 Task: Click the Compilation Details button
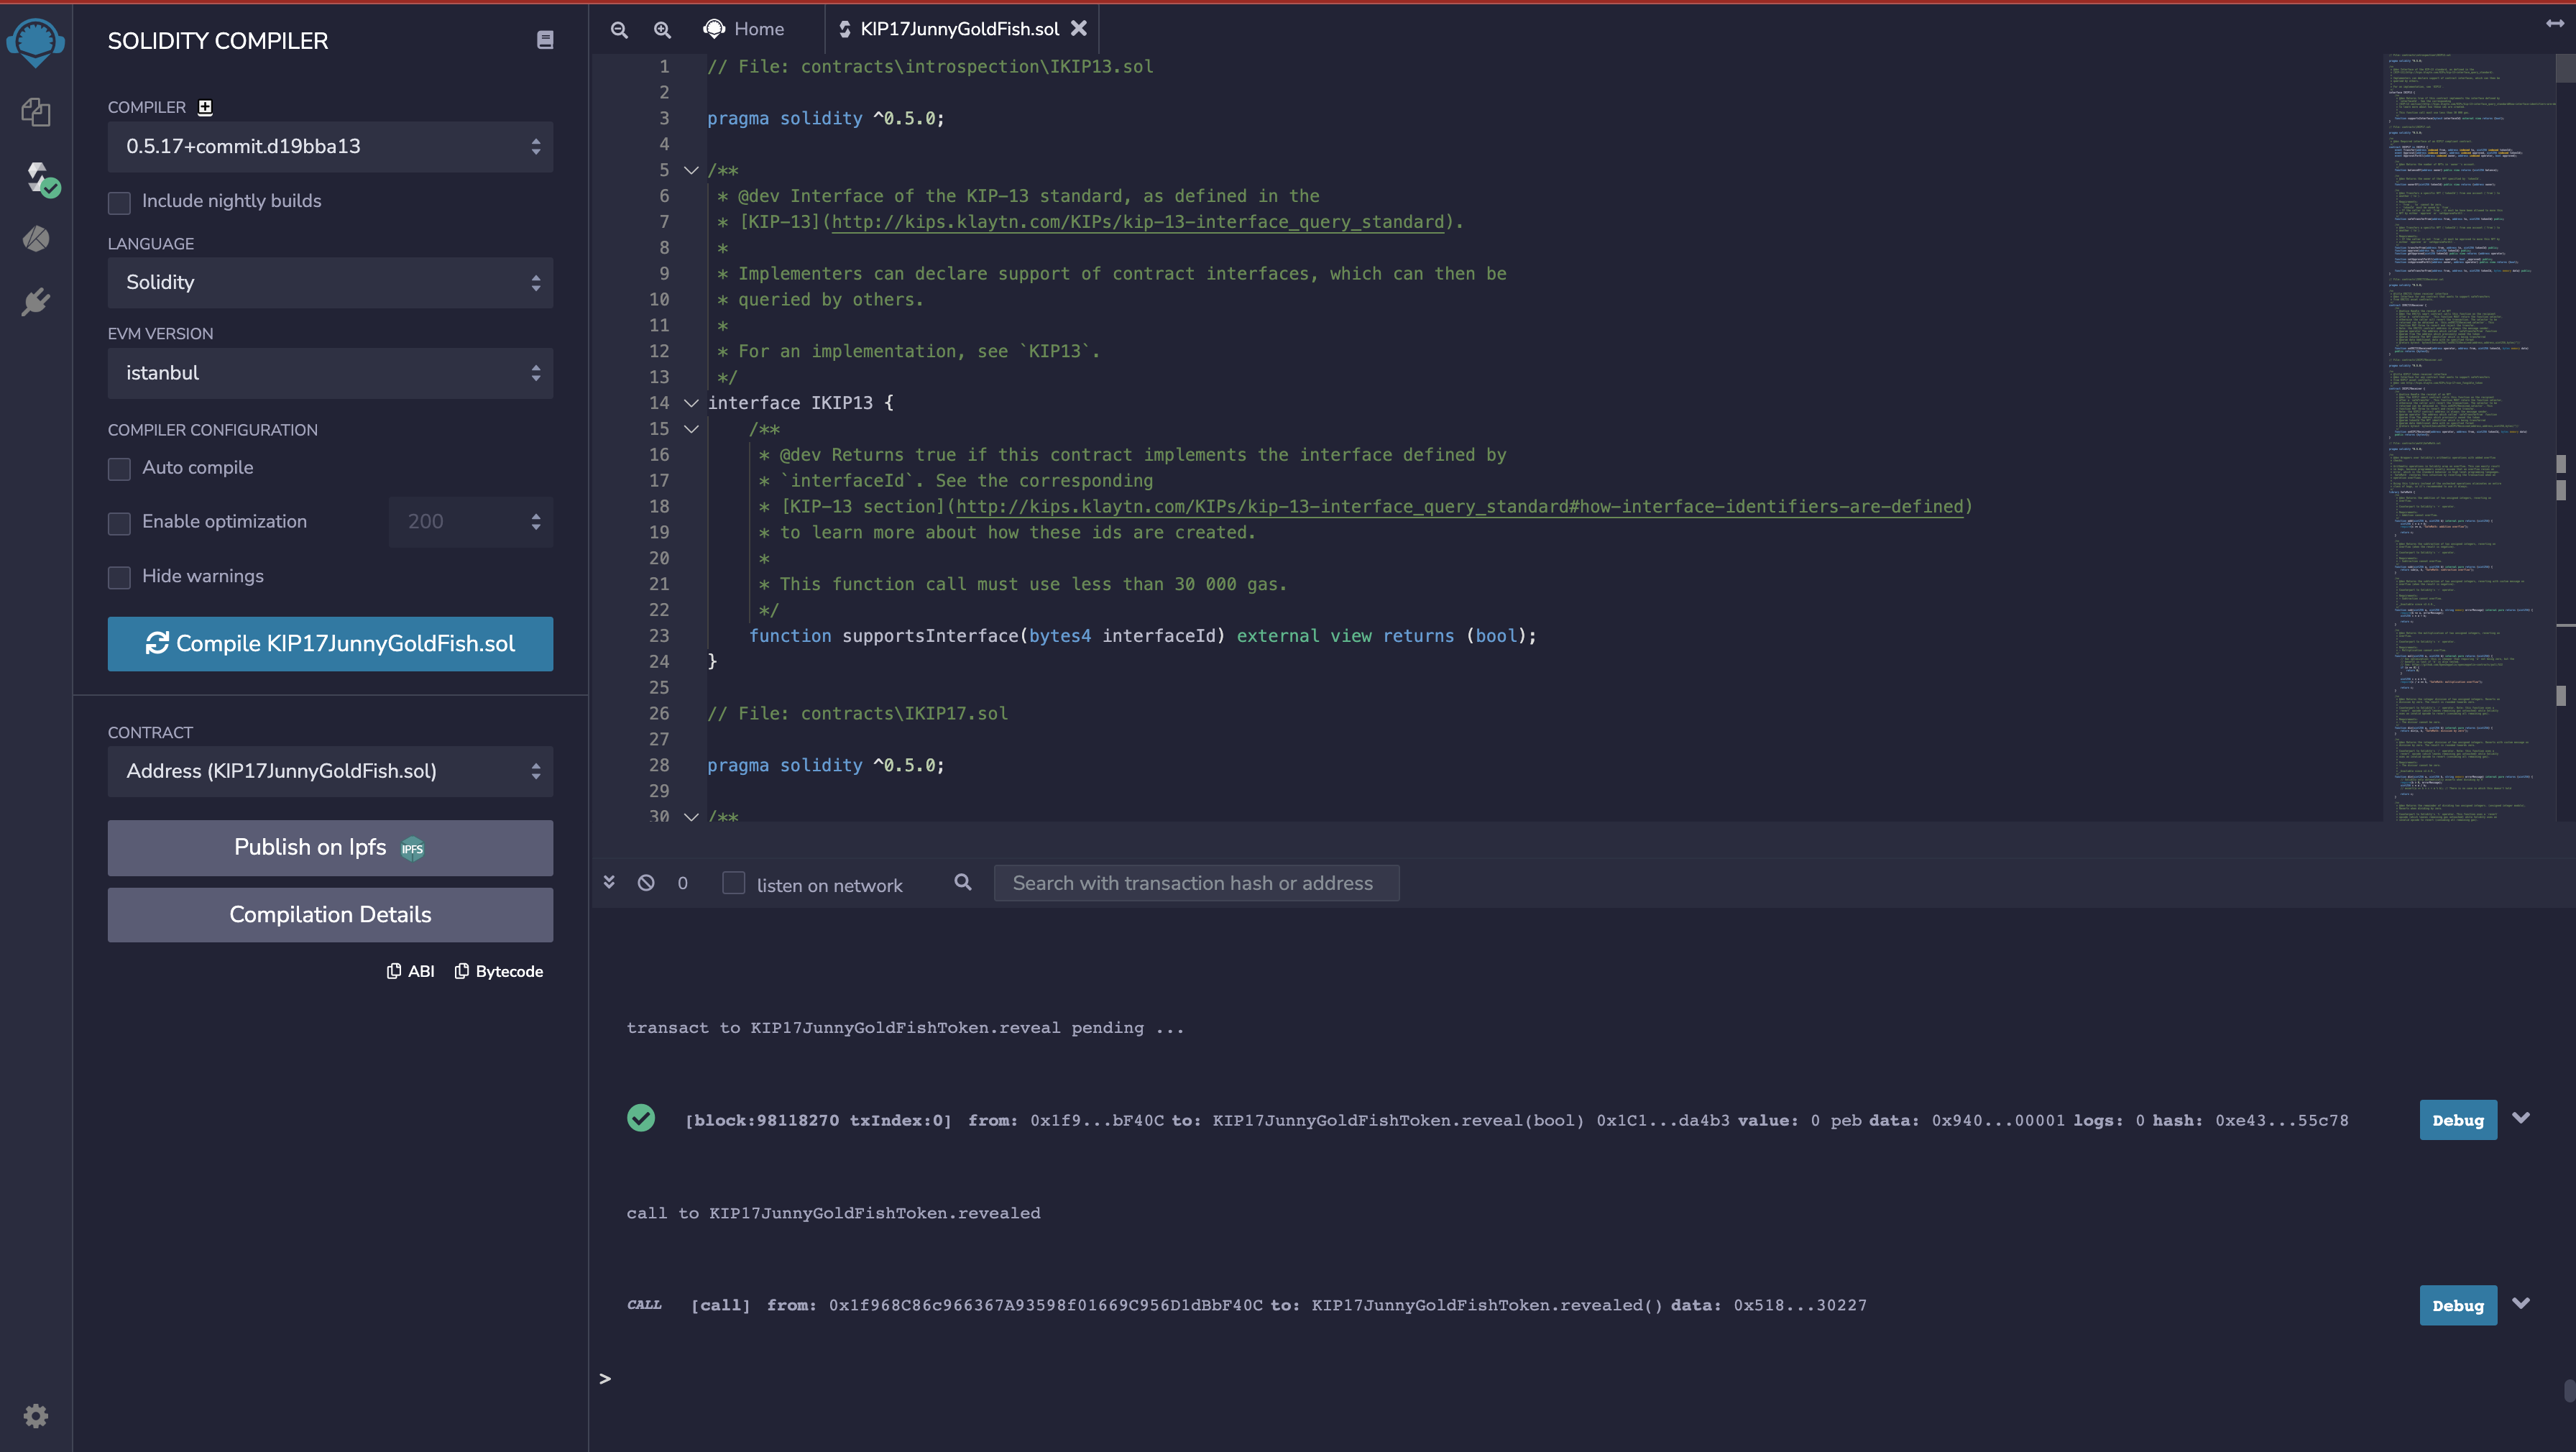pos(330,915)
